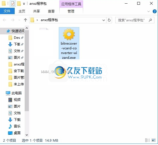The image size is (158, 145).
Task: Switch to the 查看 ribbon tab
Action: tap(51, 11)
